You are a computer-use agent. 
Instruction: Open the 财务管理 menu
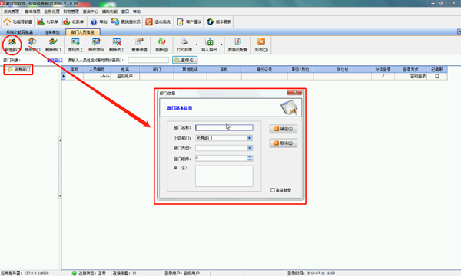tap(71, 11)
